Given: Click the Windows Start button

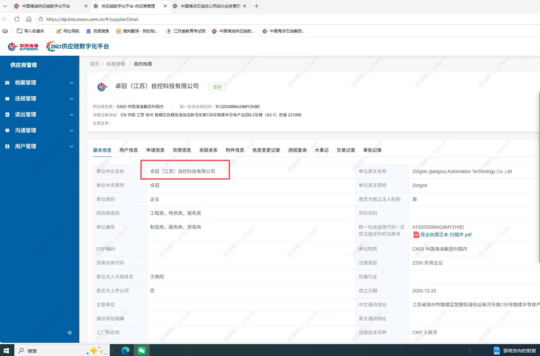Looking at the screenshot, I should coord(6,350).
